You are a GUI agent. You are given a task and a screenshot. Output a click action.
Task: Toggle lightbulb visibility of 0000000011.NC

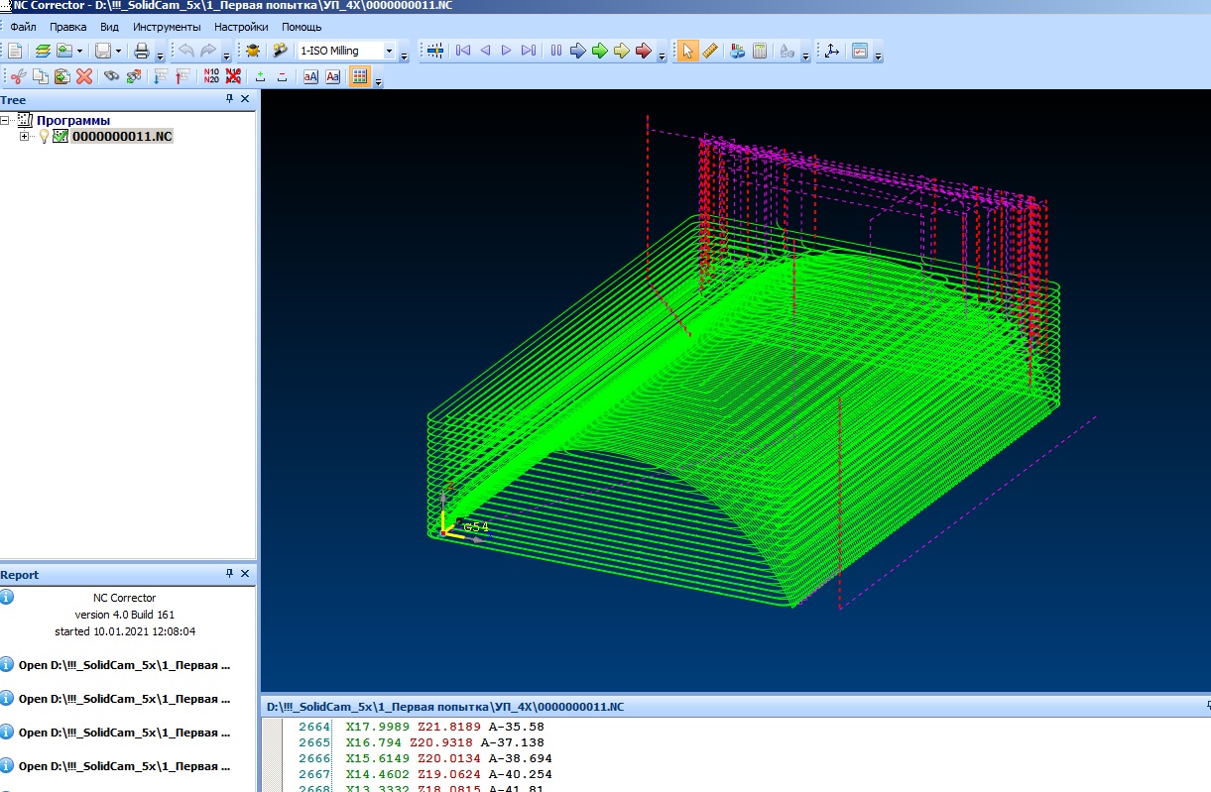(44, 137)
